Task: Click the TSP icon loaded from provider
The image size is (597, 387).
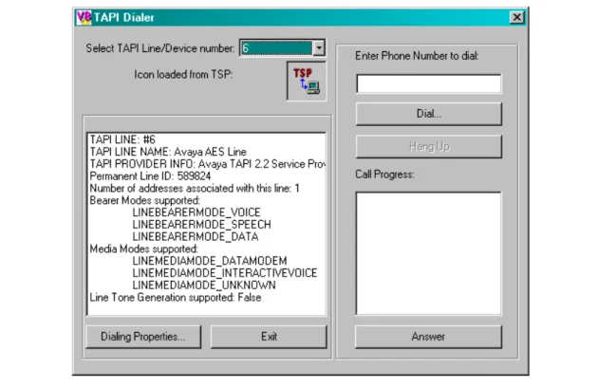Action: (307, 81)
